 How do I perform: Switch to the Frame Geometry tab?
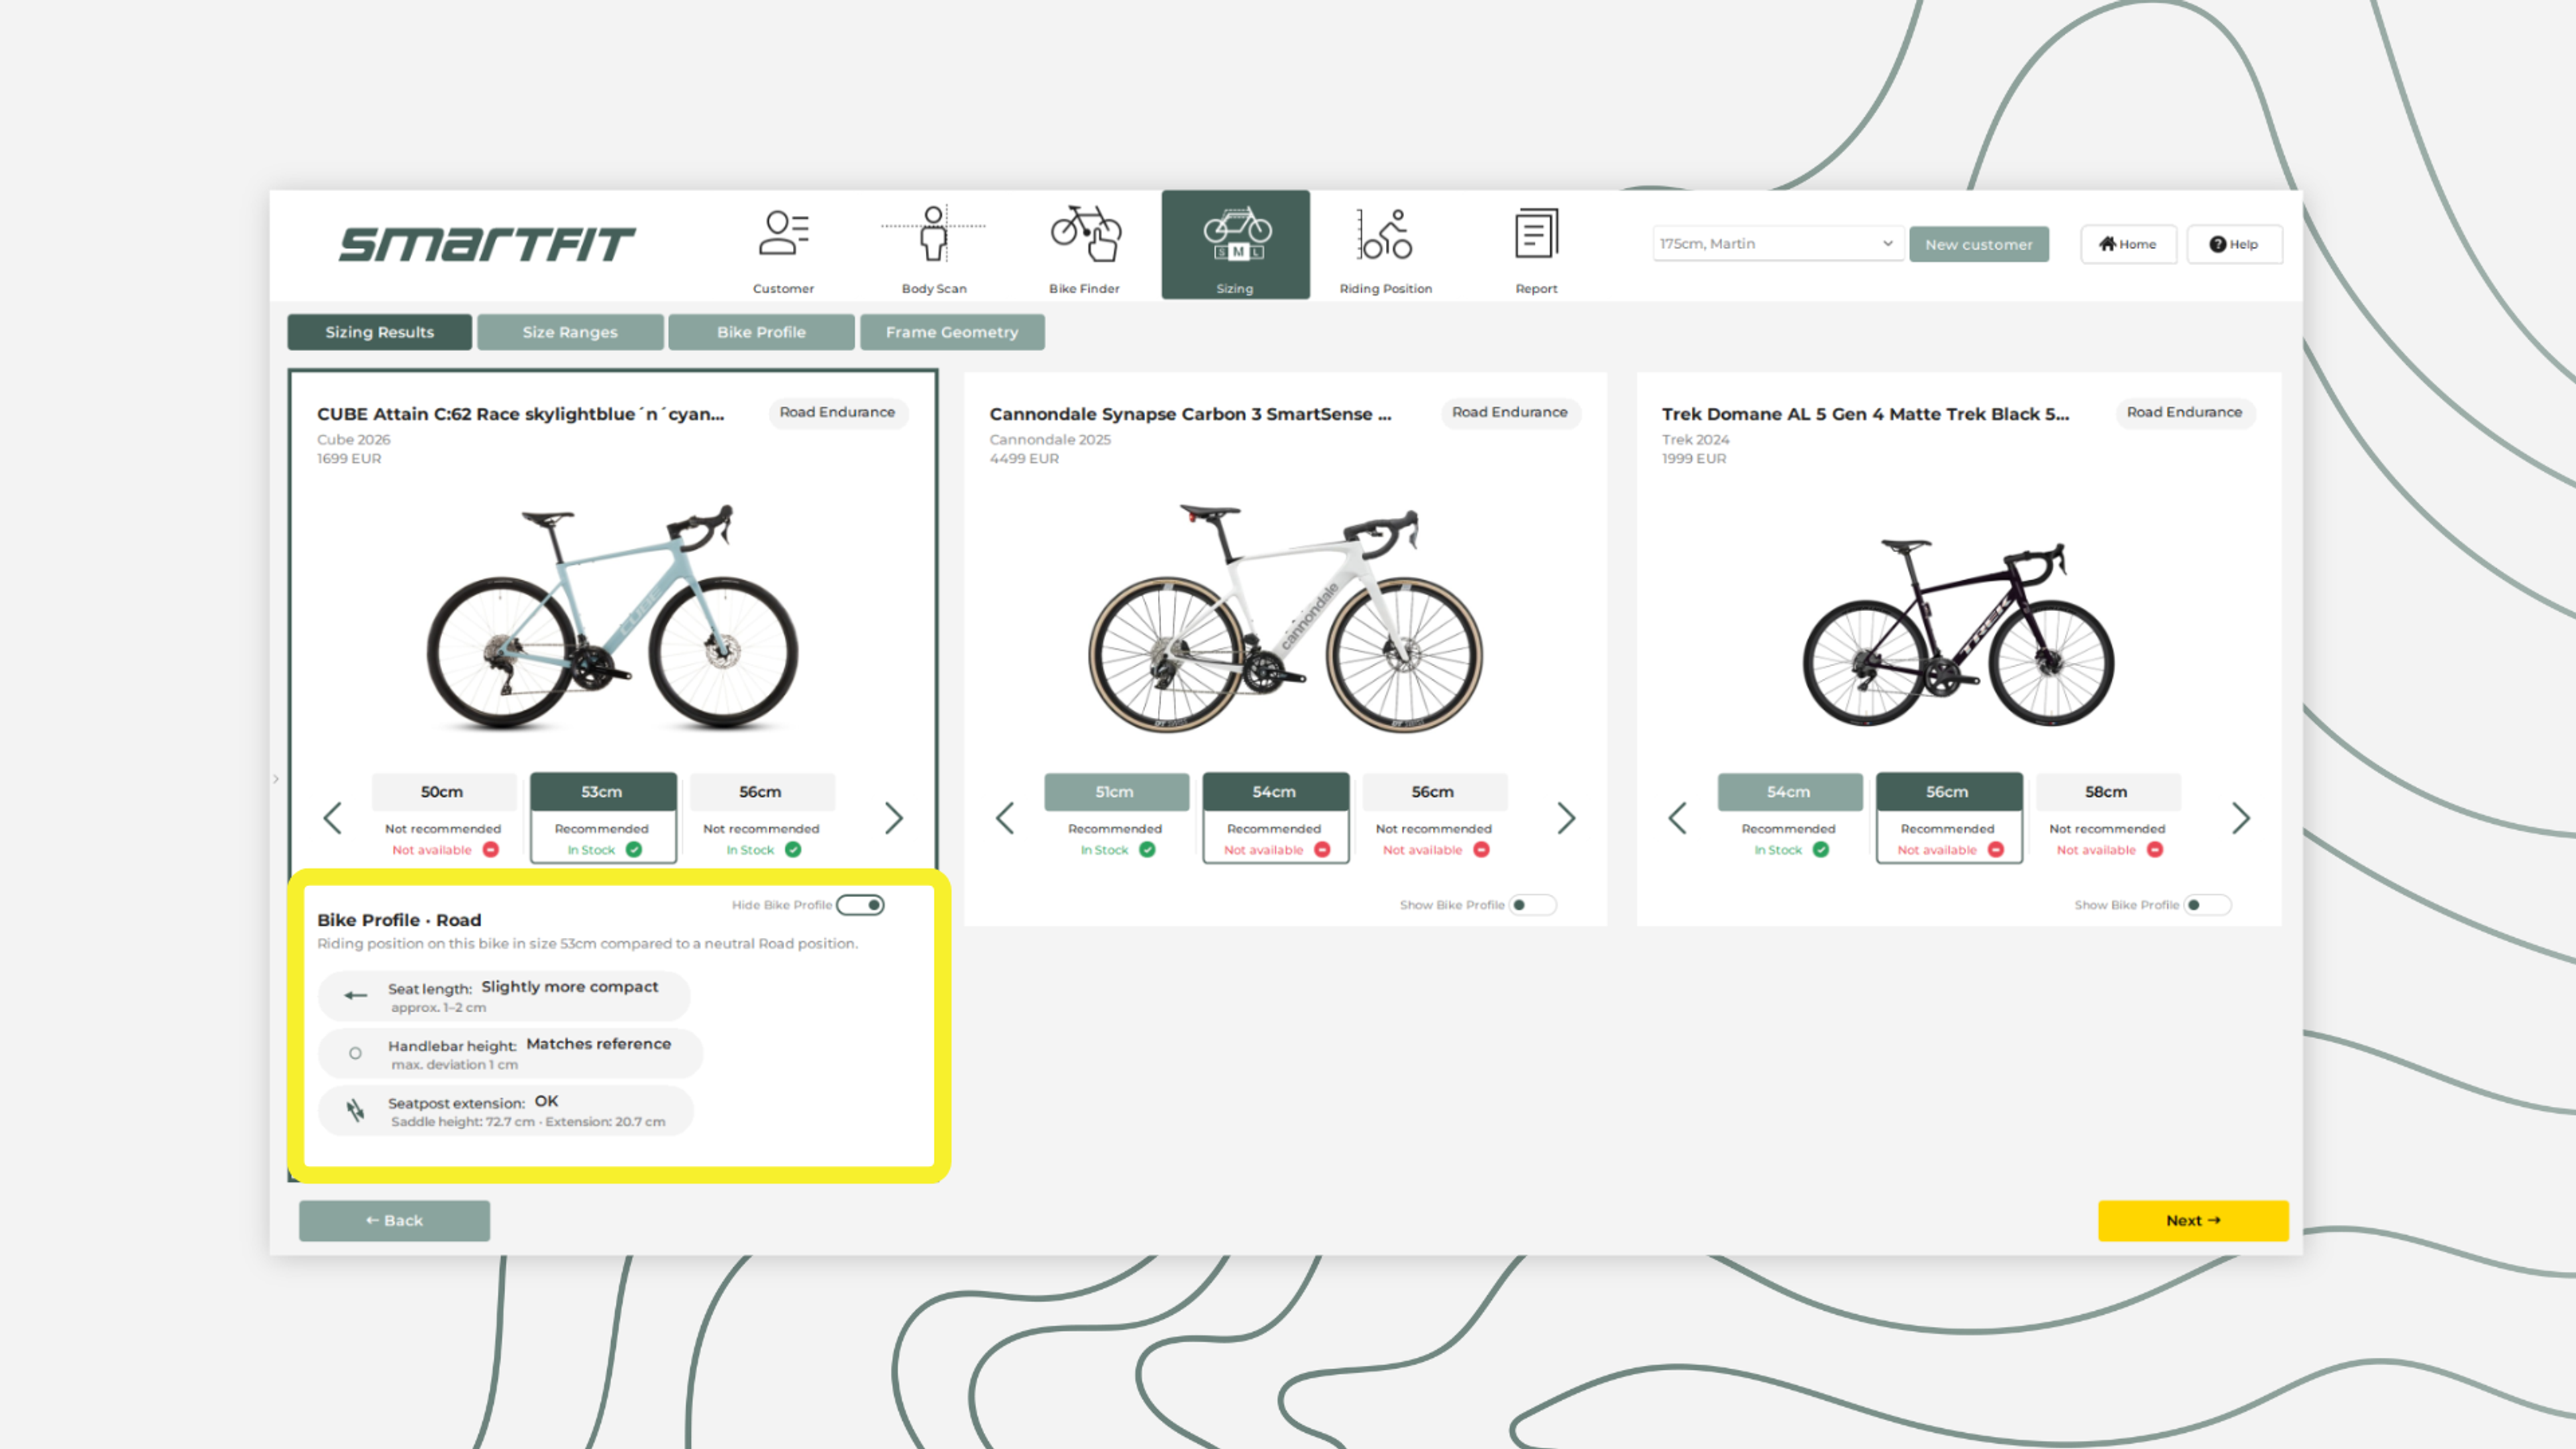[951, 332]
